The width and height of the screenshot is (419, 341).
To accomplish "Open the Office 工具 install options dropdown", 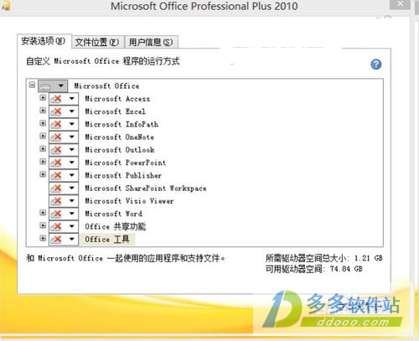I will click(x=71, y=240).
